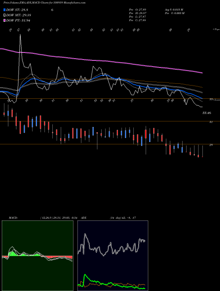Click the magenta DOW PT legend swatch

(5, 20)
